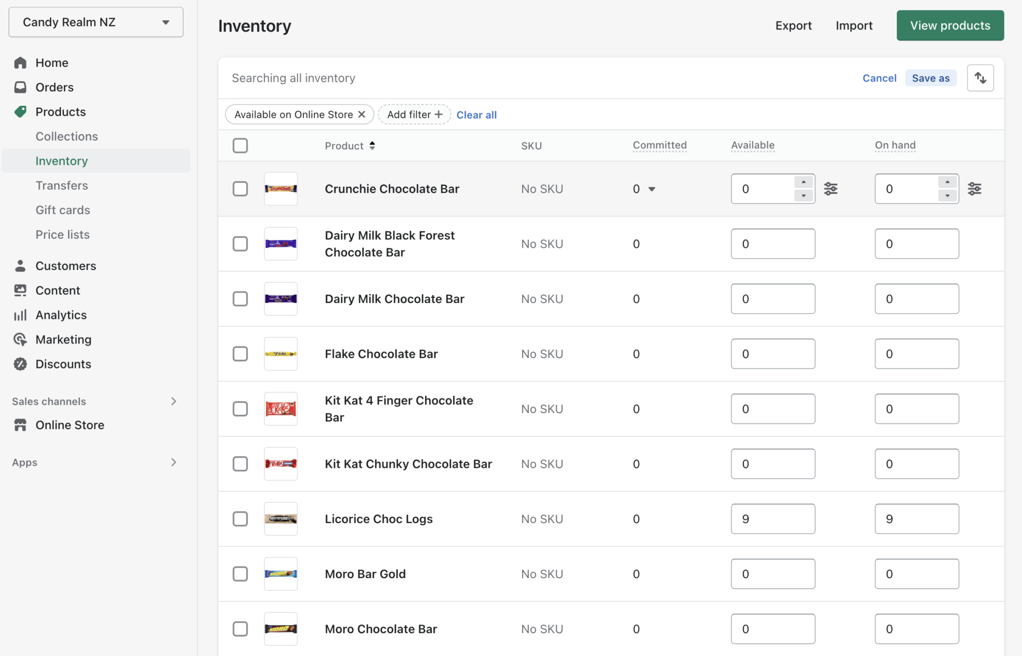
Task: Open the Home dashboard icon
Action: click(x=20, y=62)
